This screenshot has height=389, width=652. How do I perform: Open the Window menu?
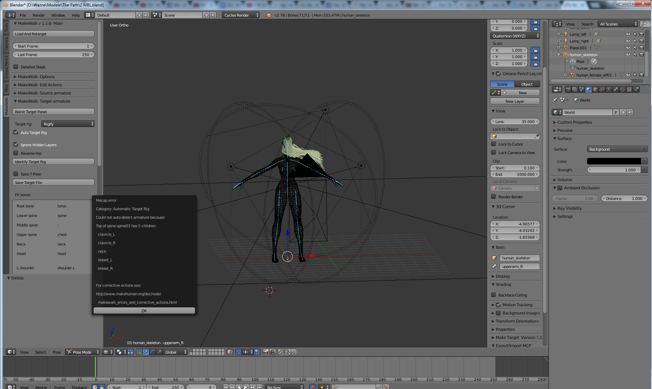click(58, 15)
